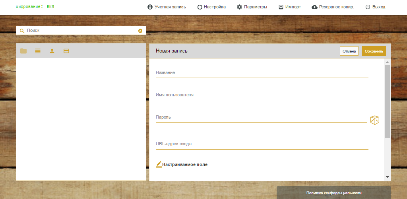Click the Сохранить button
The height and width of the screenshot is (199, 407).
click(374, 51)
